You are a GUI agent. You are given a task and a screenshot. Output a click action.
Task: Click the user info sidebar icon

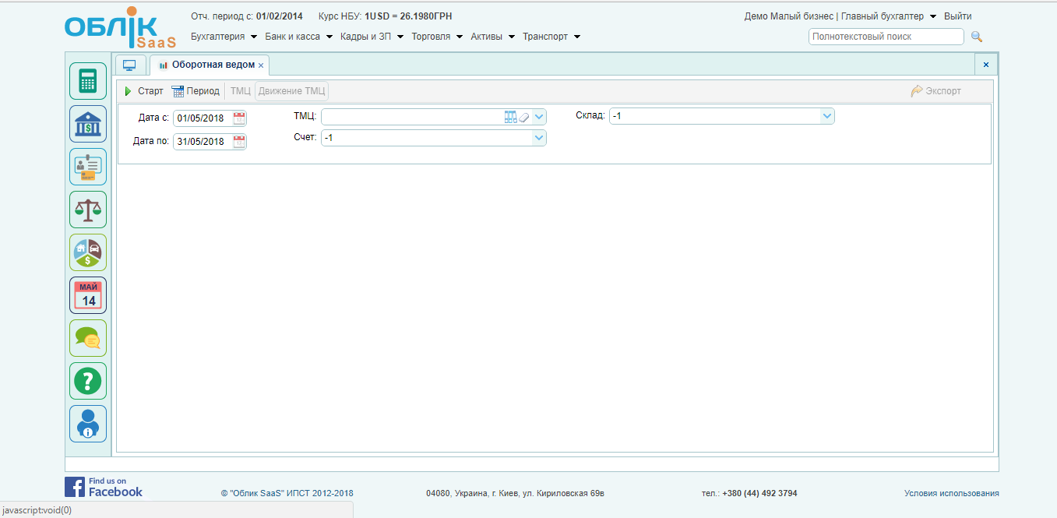click(88, 424)
